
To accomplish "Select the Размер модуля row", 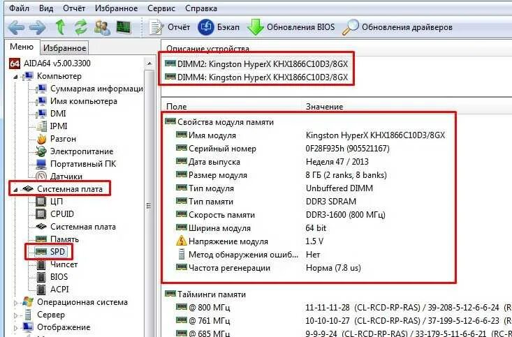I will tap(281, 175).
